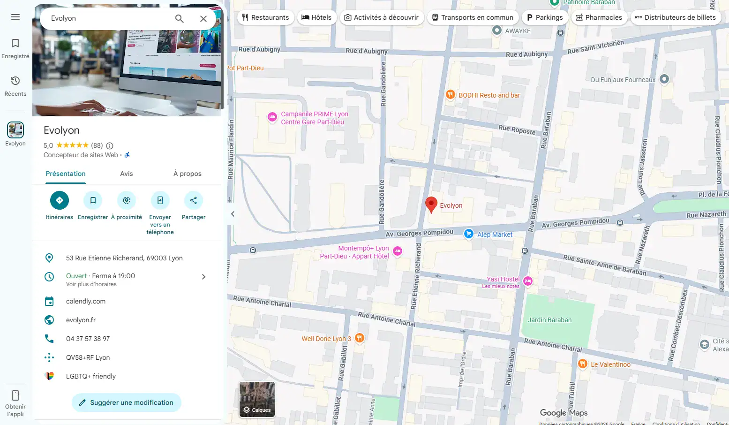The height and width of the screenshot is (425, 729).
Task: Search À proximité nearby
Action: click(127, 200)
